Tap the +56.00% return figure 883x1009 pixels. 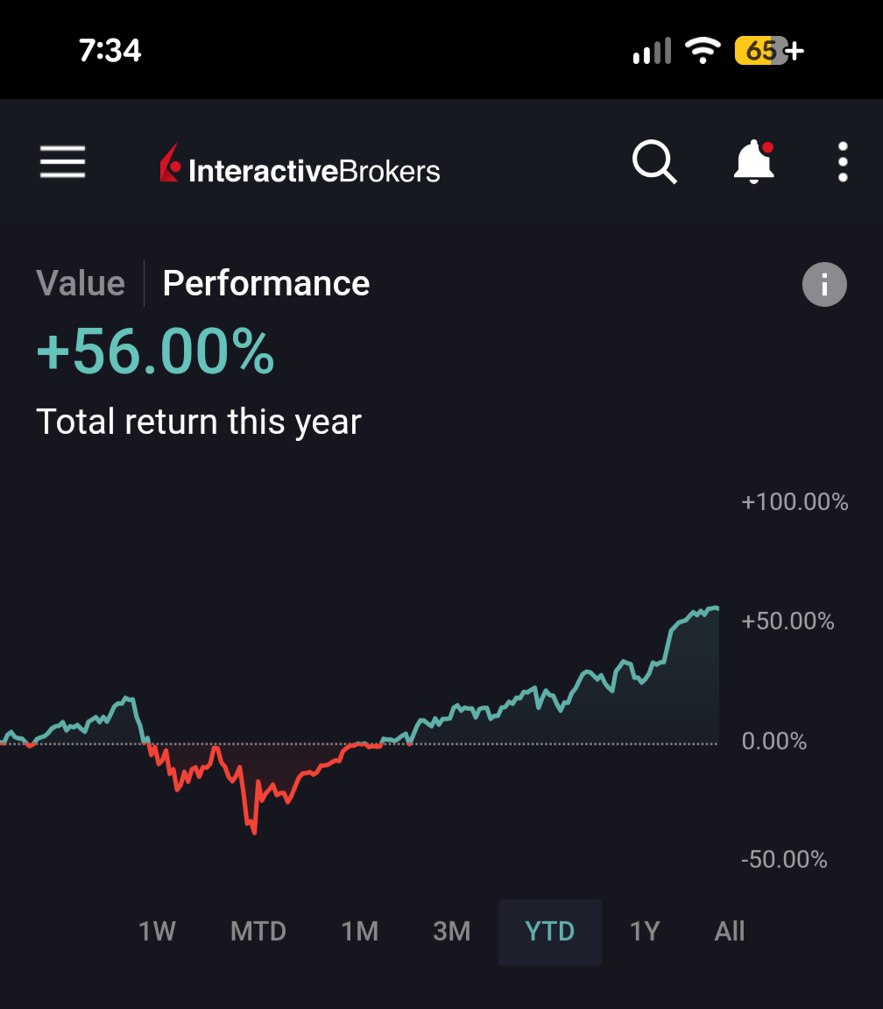(156, 352)
